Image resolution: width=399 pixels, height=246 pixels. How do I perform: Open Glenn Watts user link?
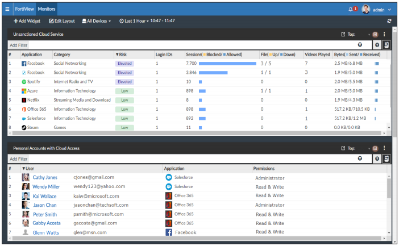(46, 232)
